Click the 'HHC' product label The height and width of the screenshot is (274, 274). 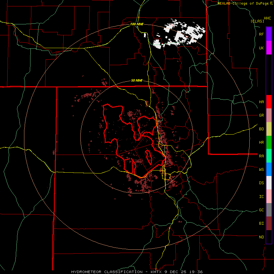coord(268,18)
